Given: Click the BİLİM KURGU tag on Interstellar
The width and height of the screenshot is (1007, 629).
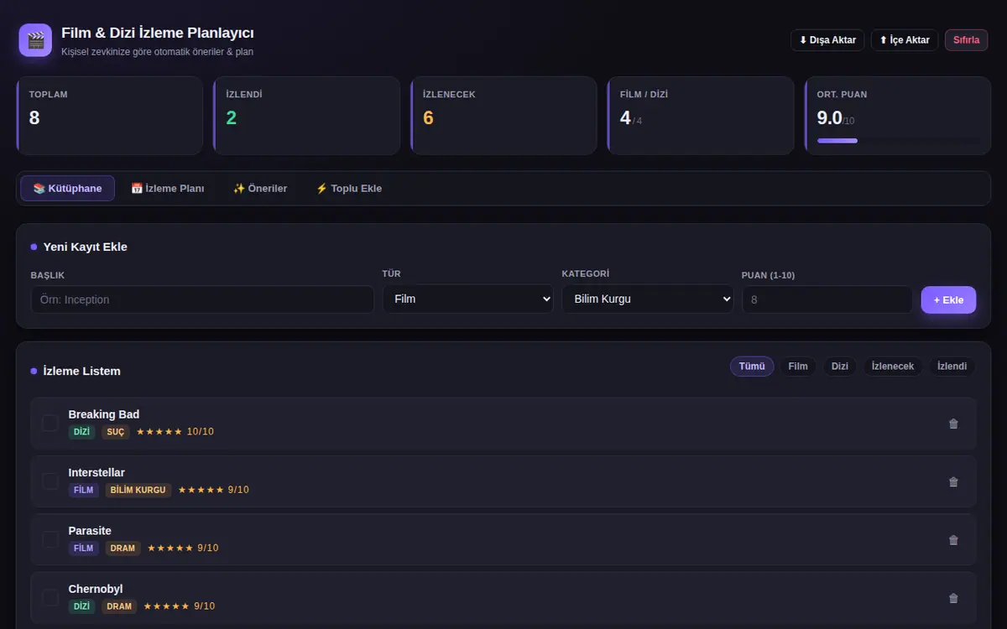Looking at the screenshot, I should [138, 490].
